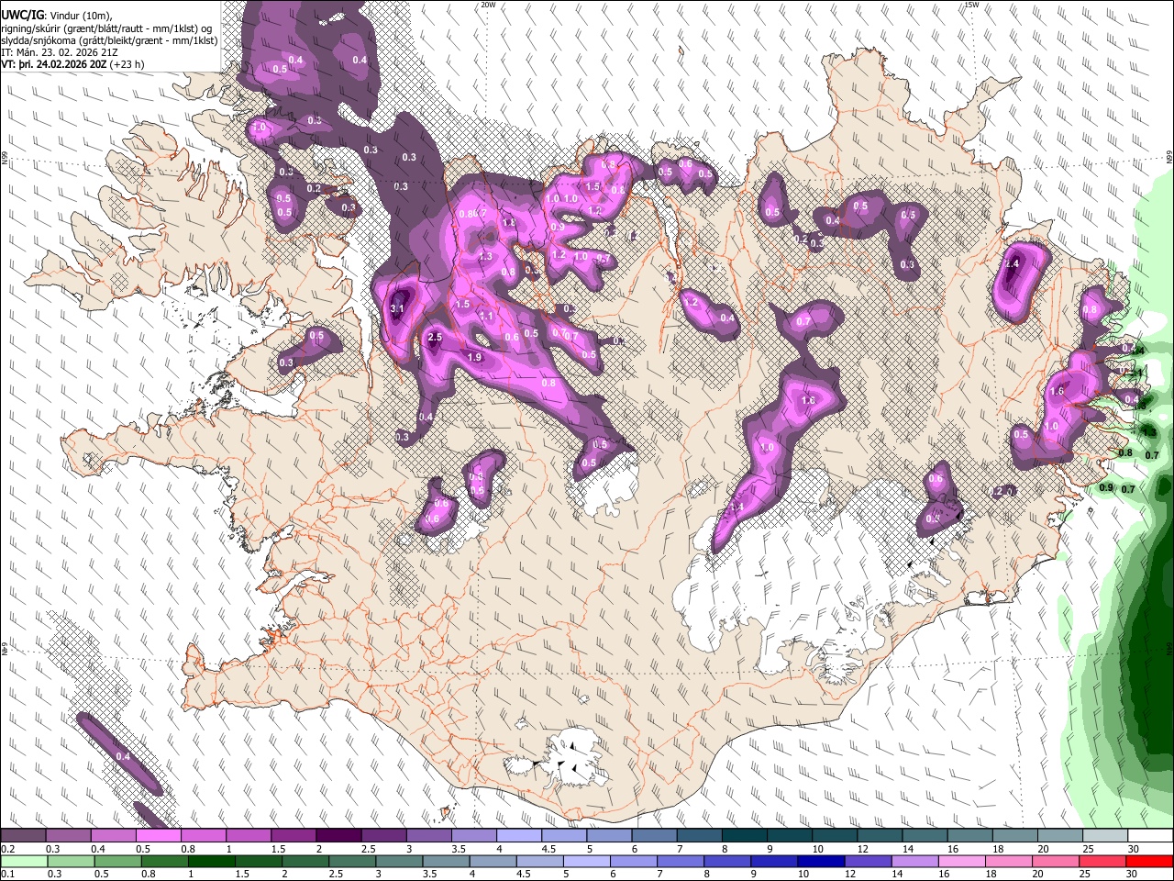Click the 0.4 value in the southwest offshore band

(123, 756)
